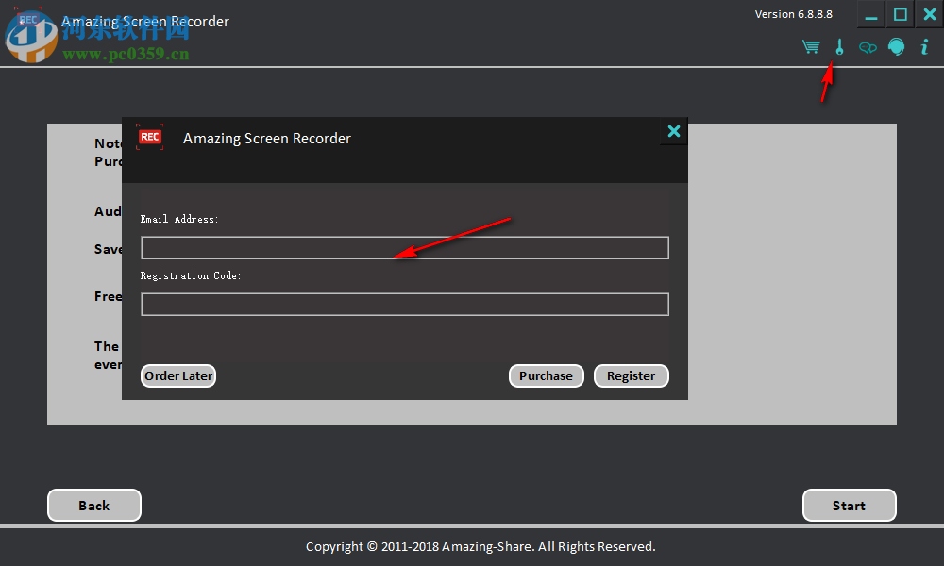Viewport: 944px width, 566px height.
Task: Choose Order Later to skip registration
Action: click(x=177, y=375)
